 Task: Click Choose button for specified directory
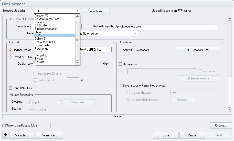point(183,100)
